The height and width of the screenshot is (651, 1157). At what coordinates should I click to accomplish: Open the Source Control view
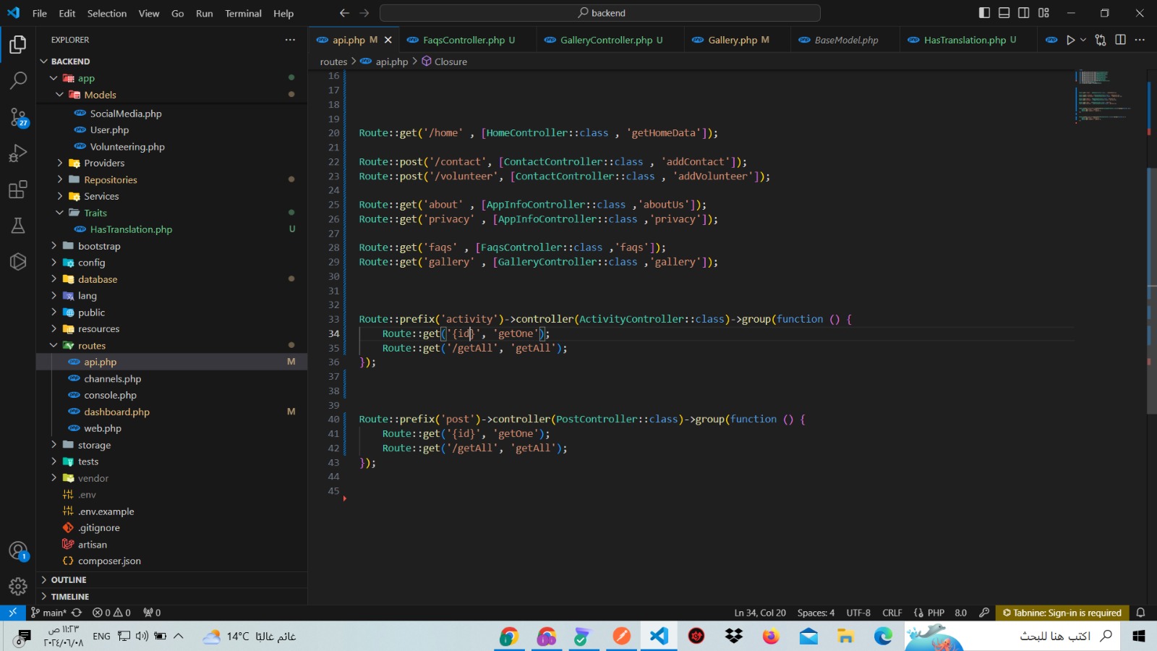tap(18, 116)
